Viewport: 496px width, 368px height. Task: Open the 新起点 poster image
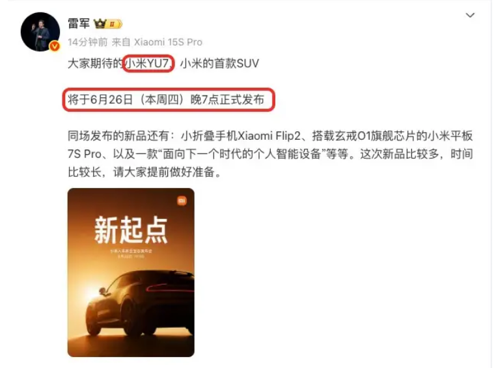[131, 272]
